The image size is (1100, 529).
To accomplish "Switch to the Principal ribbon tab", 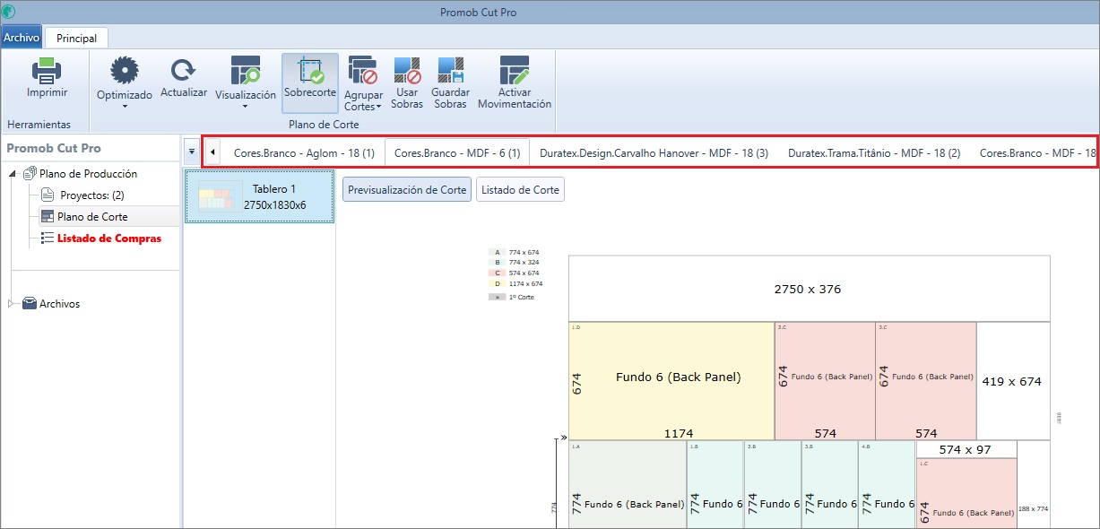I will [76, 38].
